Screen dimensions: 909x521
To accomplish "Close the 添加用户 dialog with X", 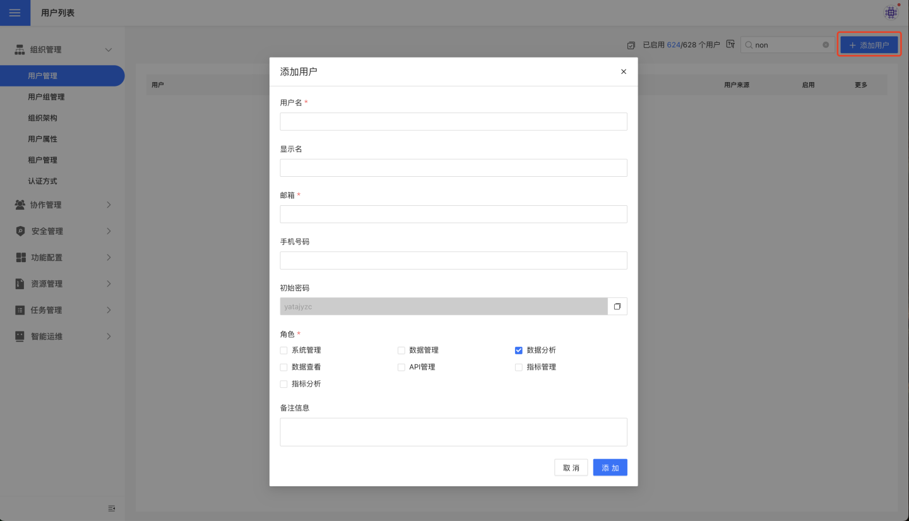I will 624,72.
